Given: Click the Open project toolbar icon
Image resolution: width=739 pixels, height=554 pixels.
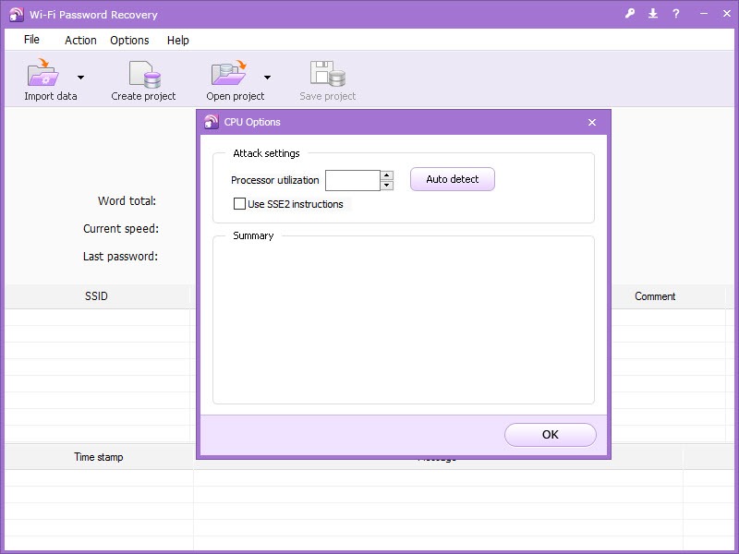Looking at the screenshot, I should click(229, 73).
